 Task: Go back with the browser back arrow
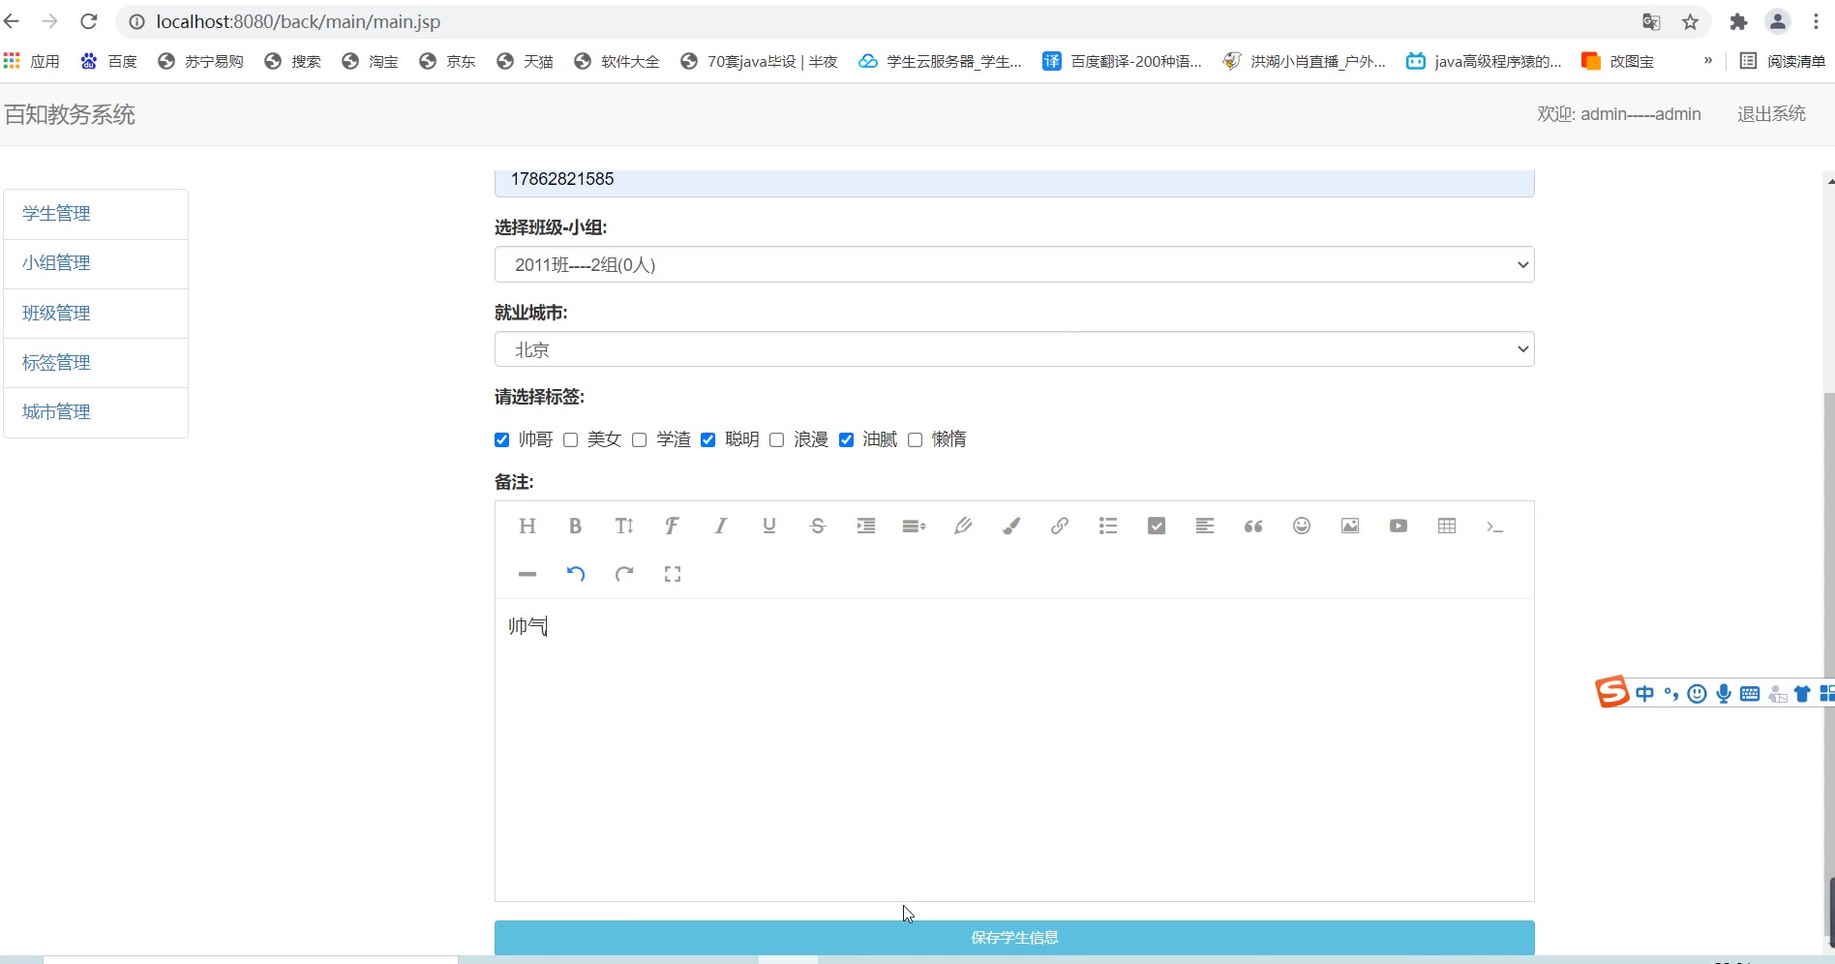click(x=12, y=21)
